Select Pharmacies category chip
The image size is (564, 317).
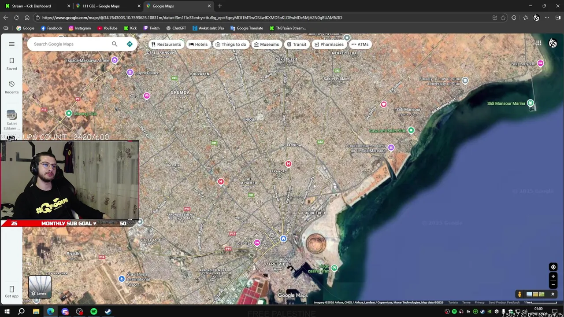tap(328, 44)
